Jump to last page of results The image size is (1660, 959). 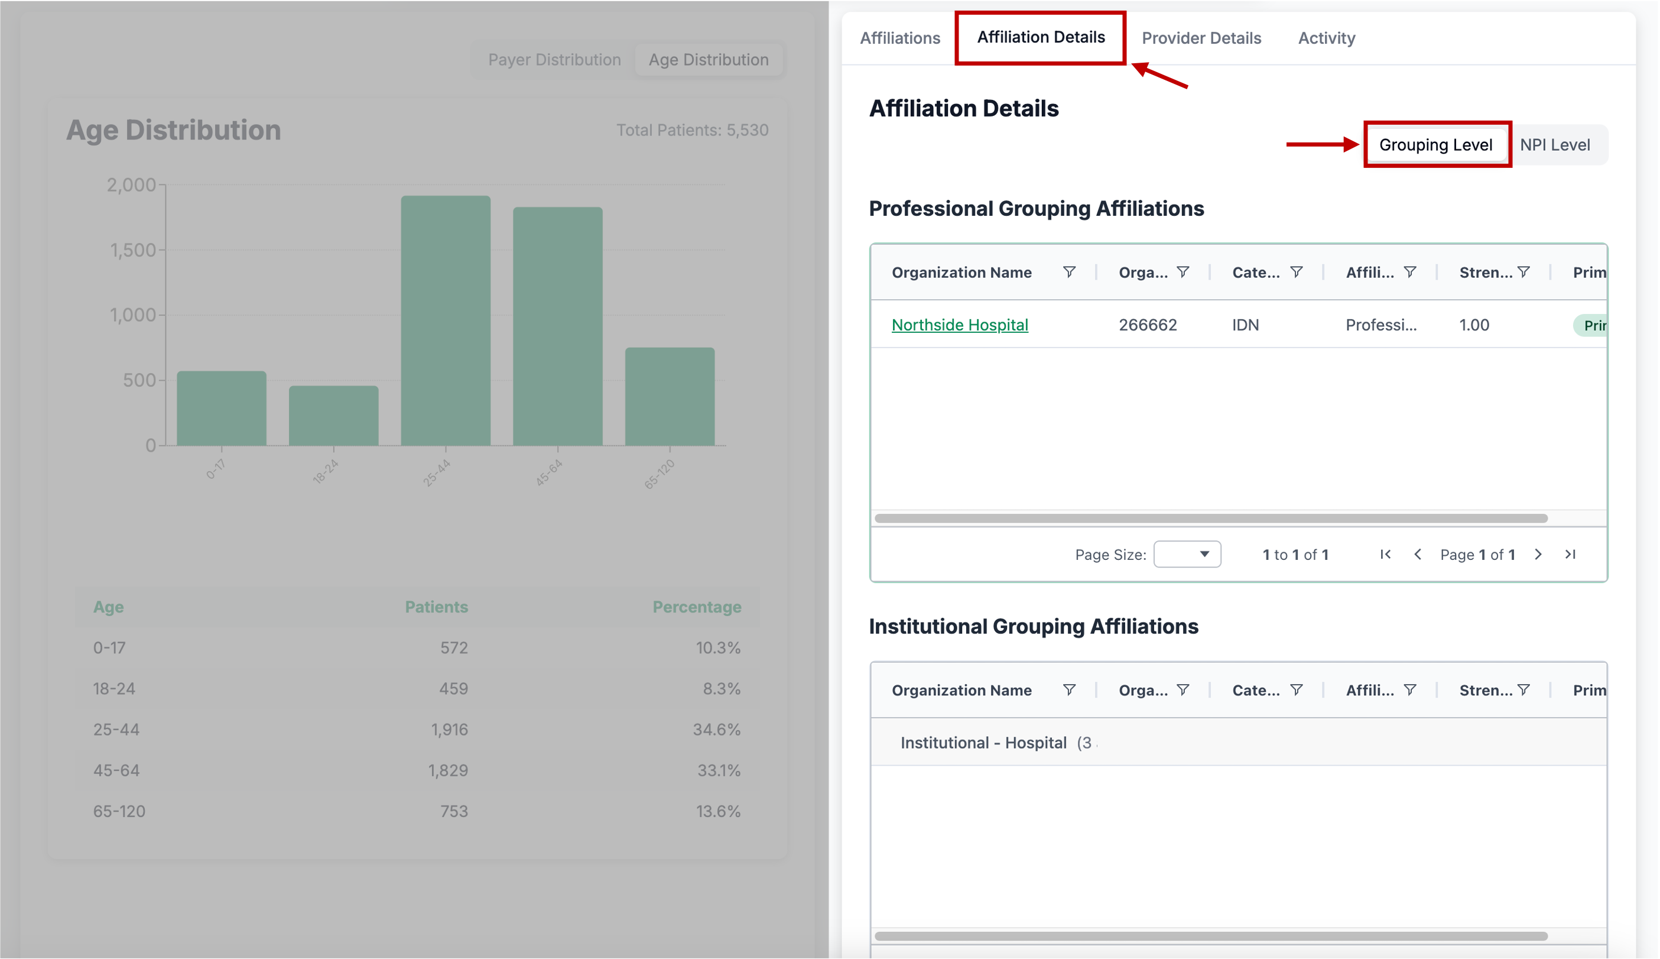(x=1570, y=555)
